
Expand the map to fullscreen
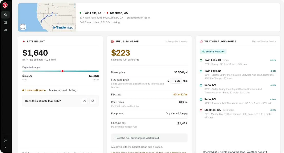point(23,27)
